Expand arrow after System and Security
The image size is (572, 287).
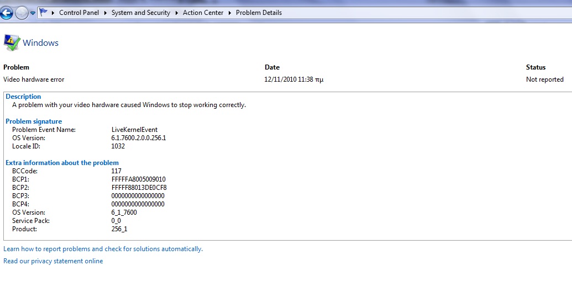pyautogui.click(x=176, y=13)
